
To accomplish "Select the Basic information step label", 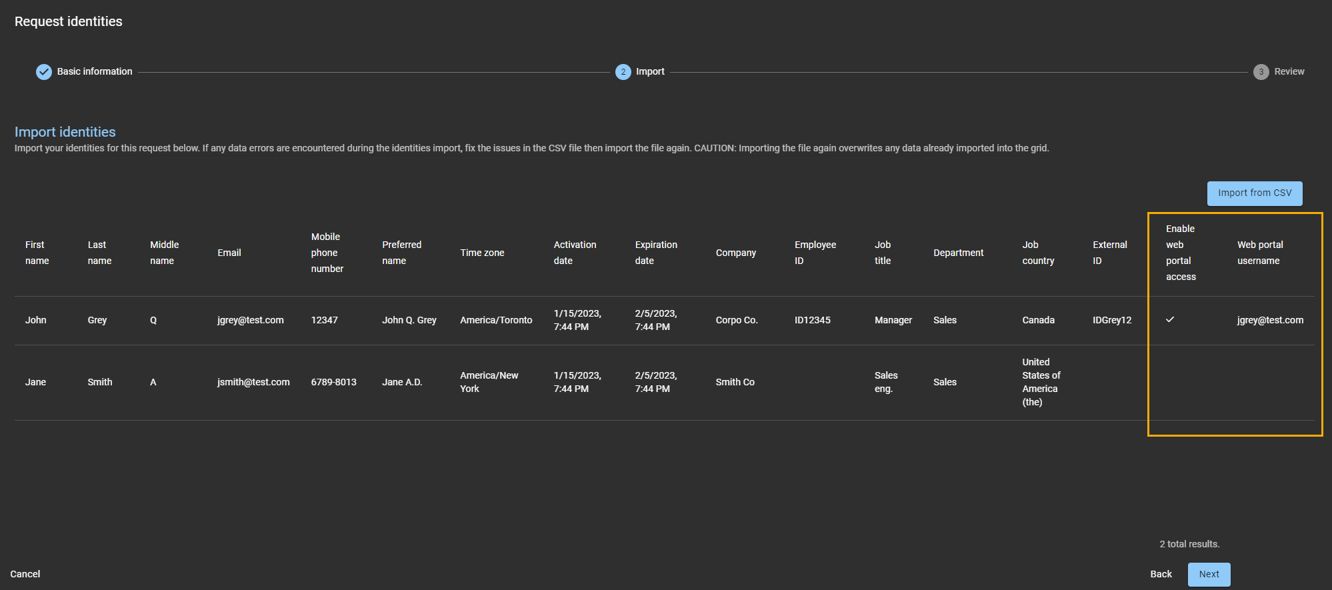I will pyautogui.click(x=95, y=71).
